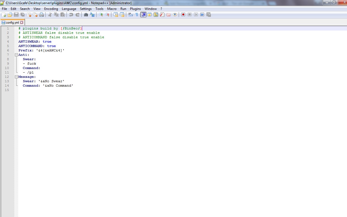Open the Edit menu
Screen dimensions: 347x217
tap(13, 9)
